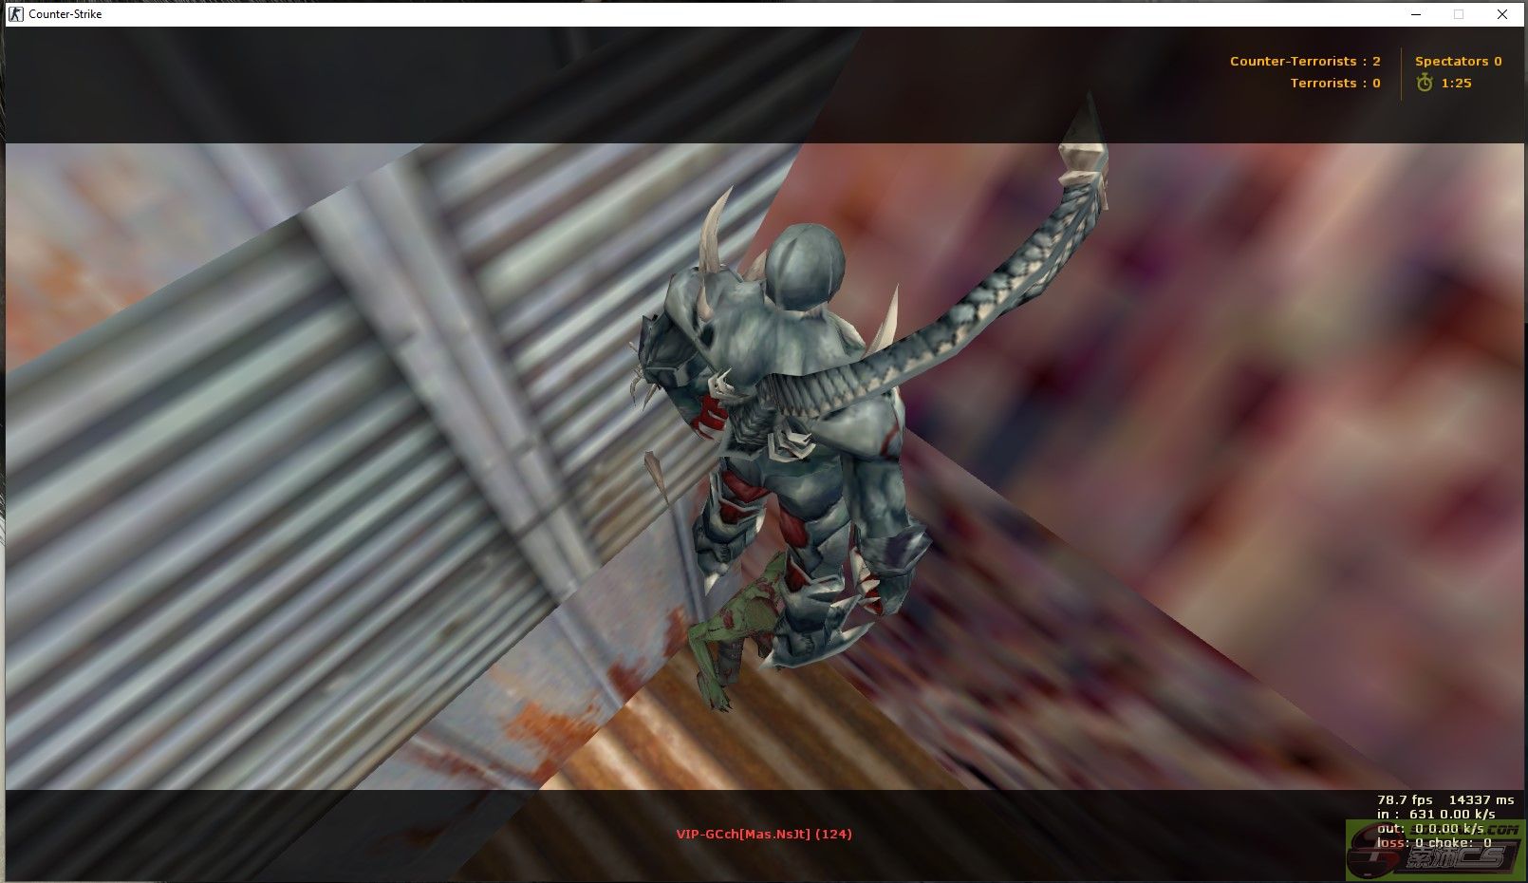Click the 78.7 fps readout

[x=1405, y=800]
